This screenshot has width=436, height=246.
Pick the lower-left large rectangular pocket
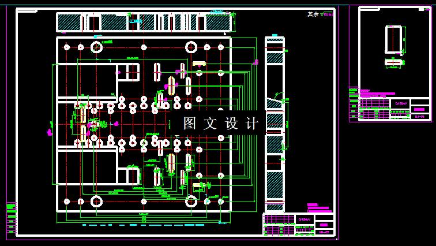(87, 167)
